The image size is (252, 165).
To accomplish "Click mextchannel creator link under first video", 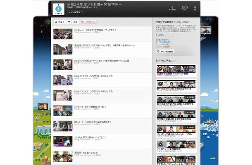I will point(86,32).
